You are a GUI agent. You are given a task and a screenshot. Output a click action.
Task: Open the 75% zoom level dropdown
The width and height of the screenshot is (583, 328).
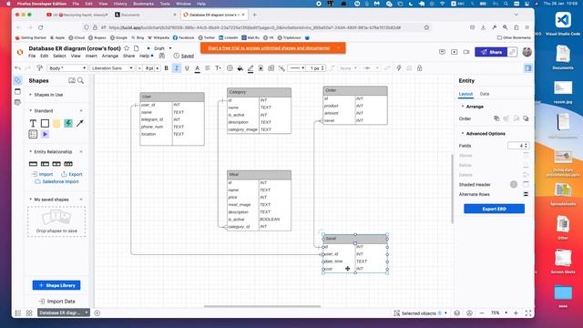tap(498, 313)
